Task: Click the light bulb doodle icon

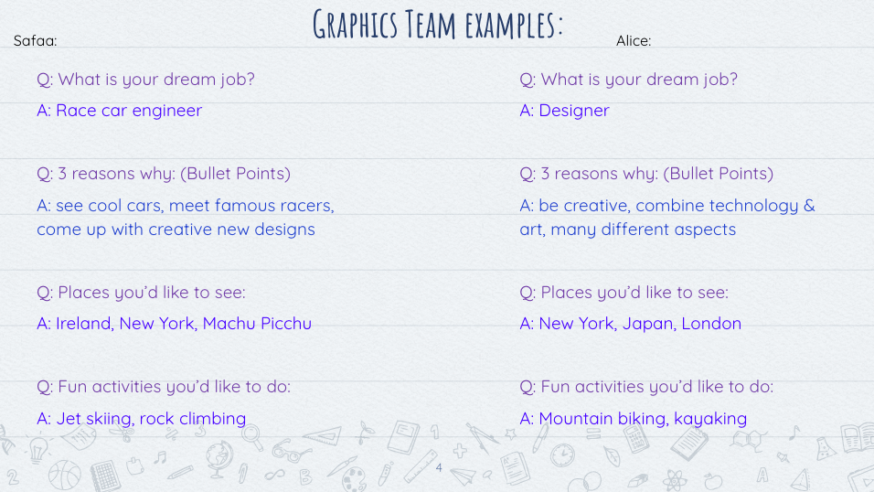Action: 38,448
